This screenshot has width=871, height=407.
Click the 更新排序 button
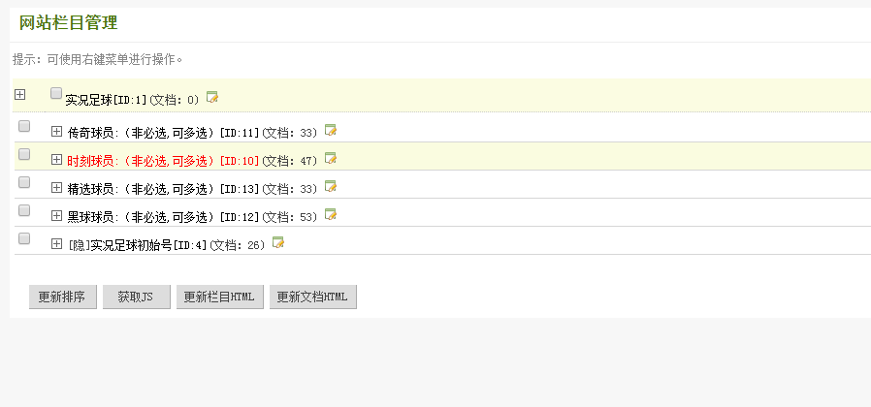pyautogui.click(x=63, y=297)
